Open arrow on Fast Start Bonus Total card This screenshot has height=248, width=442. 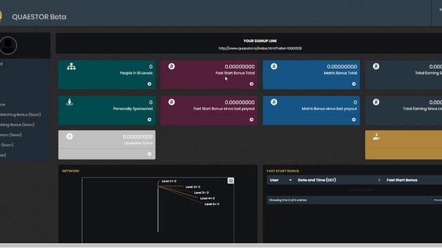point(251,84)
